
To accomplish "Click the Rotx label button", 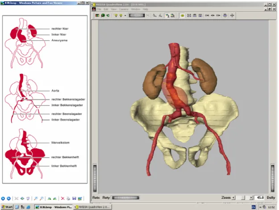I will pos(96,197).
